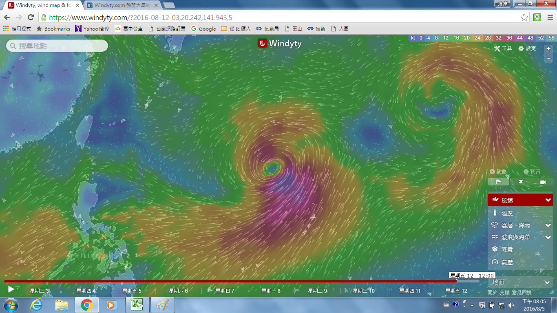The width and height of the screenshot is (557, 313).
Task: Zoom in the map with plus button
Action: click(548, 48)
